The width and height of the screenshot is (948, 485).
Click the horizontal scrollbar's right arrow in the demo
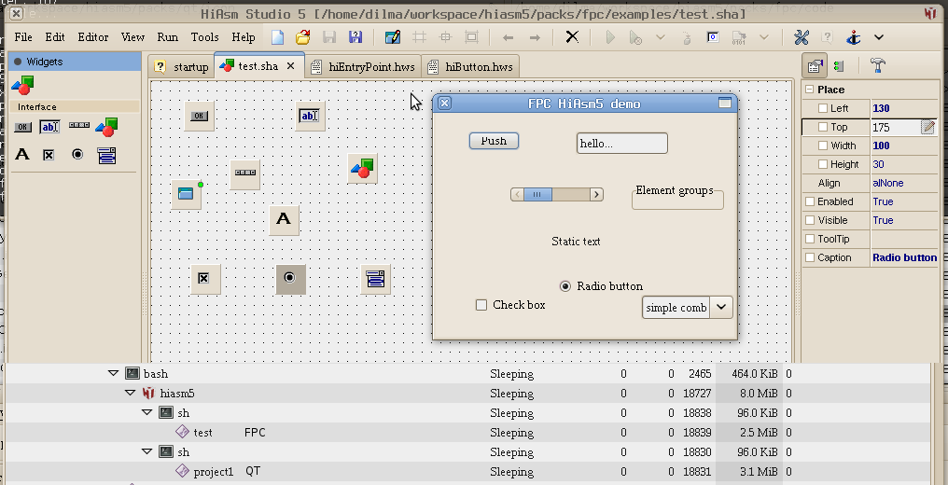(x=596, y=194)
